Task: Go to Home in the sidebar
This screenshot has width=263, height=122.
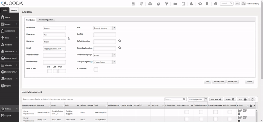Action: click(x=10, y=17)
